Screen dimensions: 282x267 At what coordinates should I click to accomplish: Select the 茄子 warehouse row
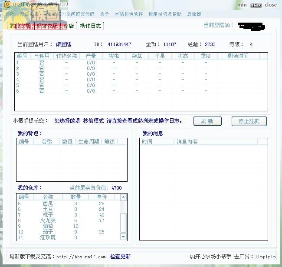click(x=69, y=232)
